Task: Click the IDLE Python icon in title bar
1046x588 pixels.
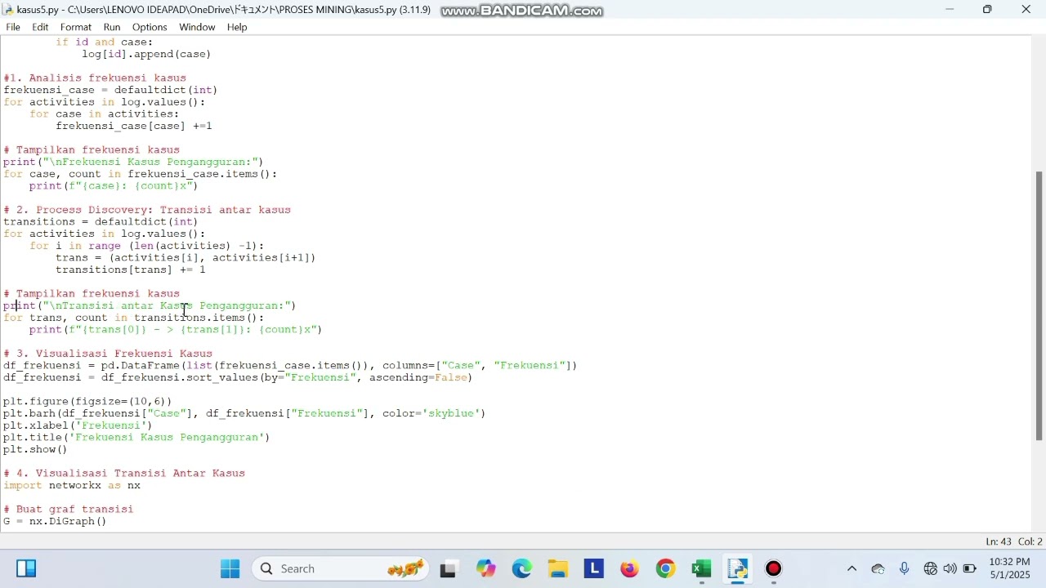Action: pyautogui.click(x=9, y=10)
